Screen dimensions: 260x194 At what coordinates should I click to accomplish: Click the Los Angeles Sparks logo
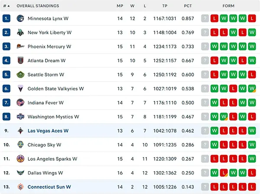20,159
